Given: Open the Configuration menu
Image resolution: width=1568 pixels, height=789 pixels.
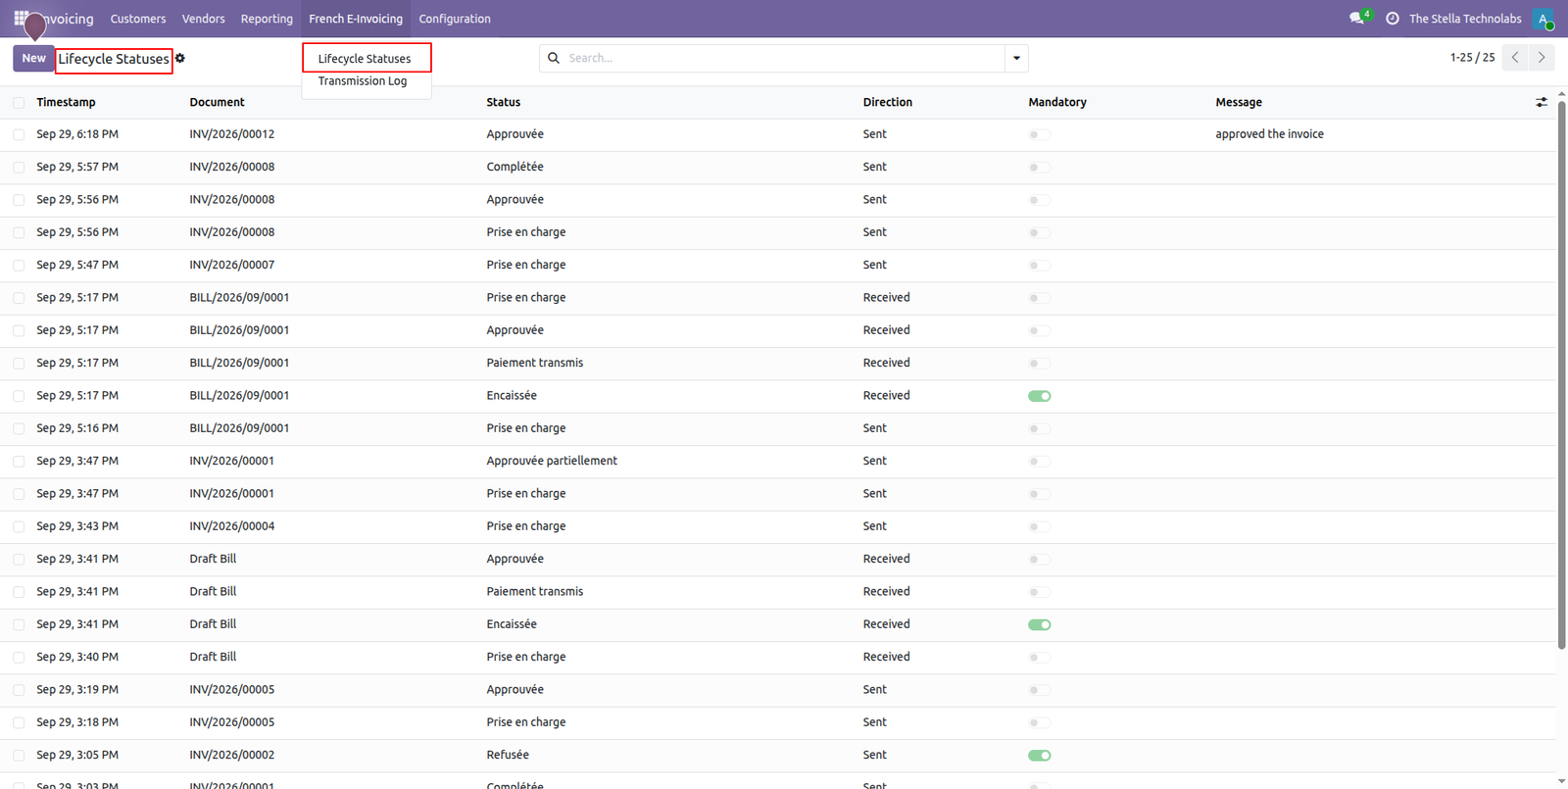Looking at the screenshot, I should pos(455,19).
